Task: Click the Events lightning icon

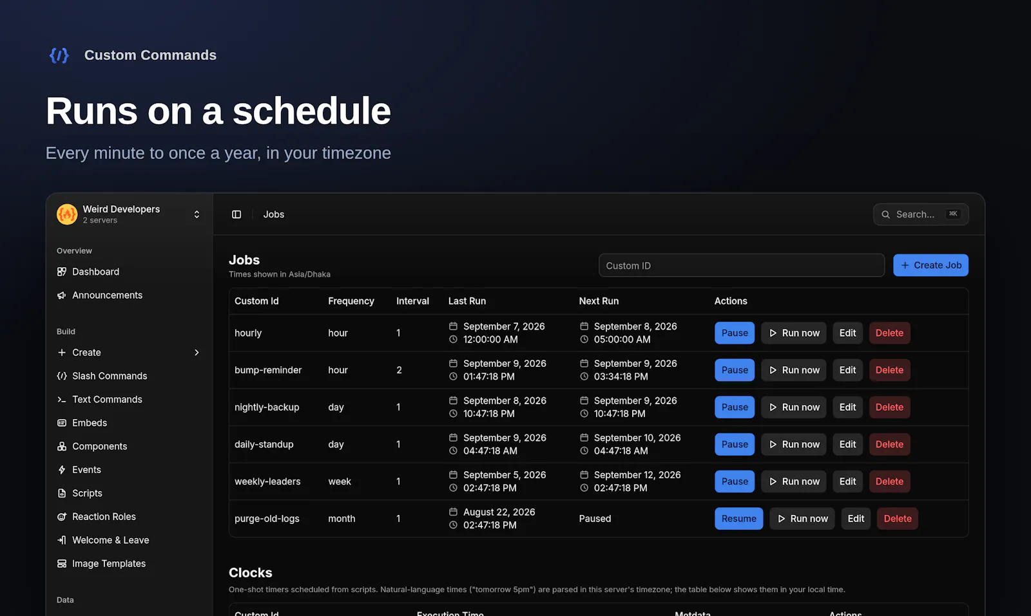Action: click(62, 470)
